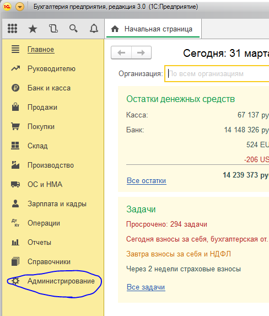Click the Руководителю chart icon

pos(15,68)
